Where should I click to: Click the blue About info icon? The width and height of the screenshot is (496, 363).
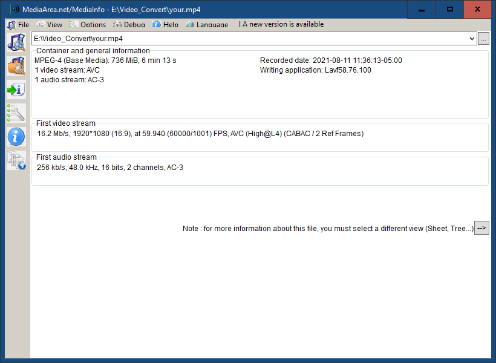coord(16,137)
